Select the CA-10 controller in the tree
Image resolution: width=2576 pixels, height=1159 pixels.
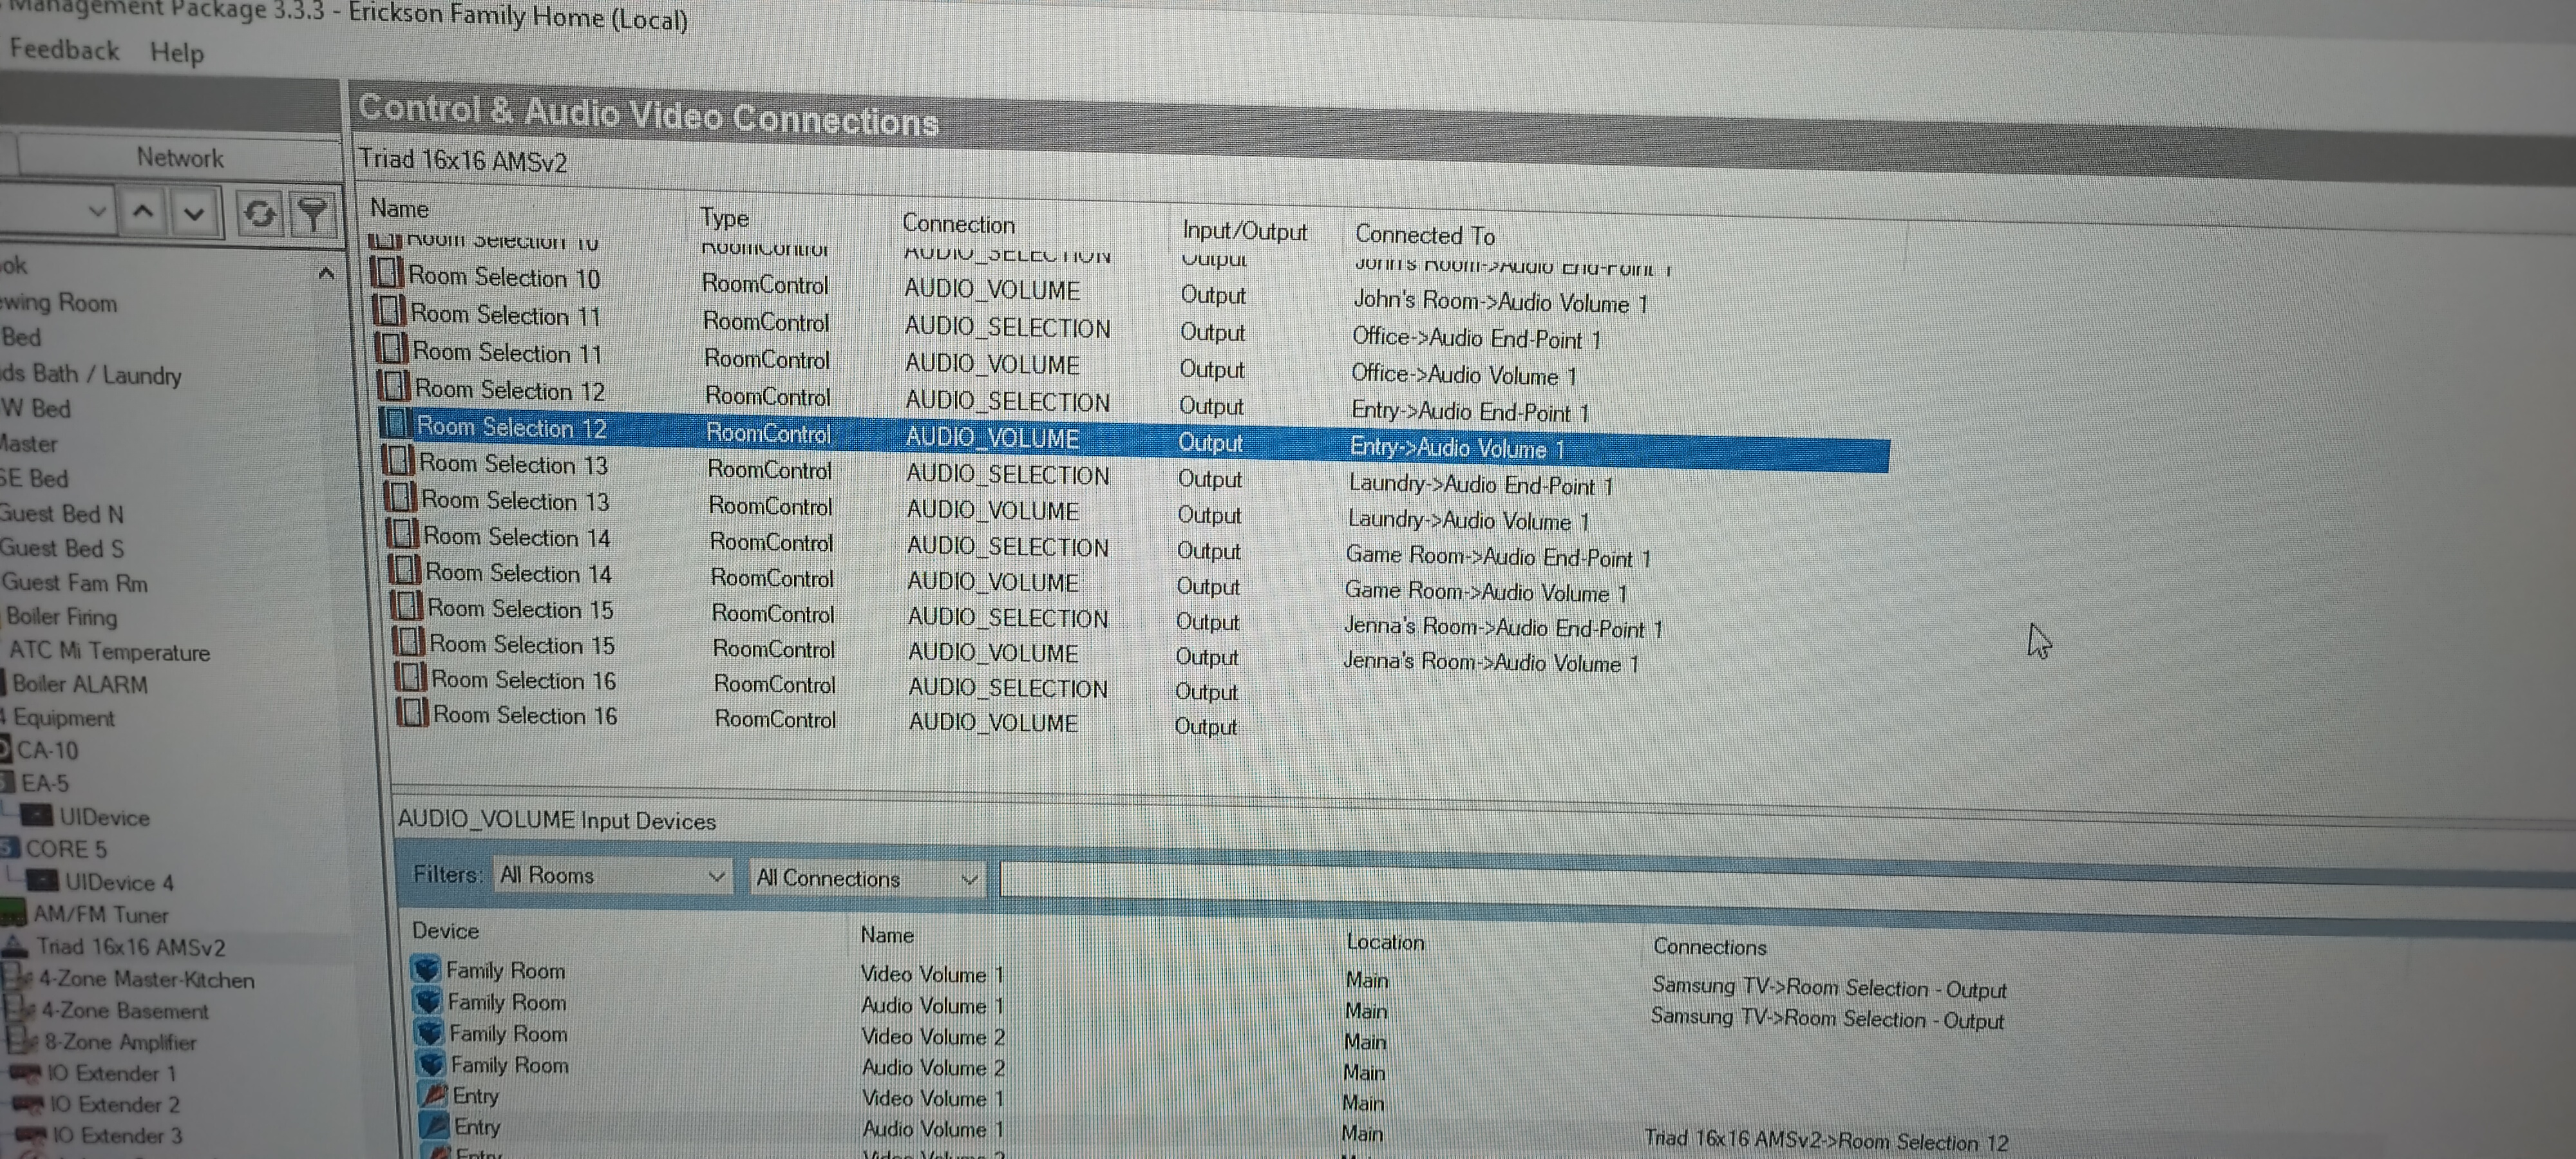point(46,750)
